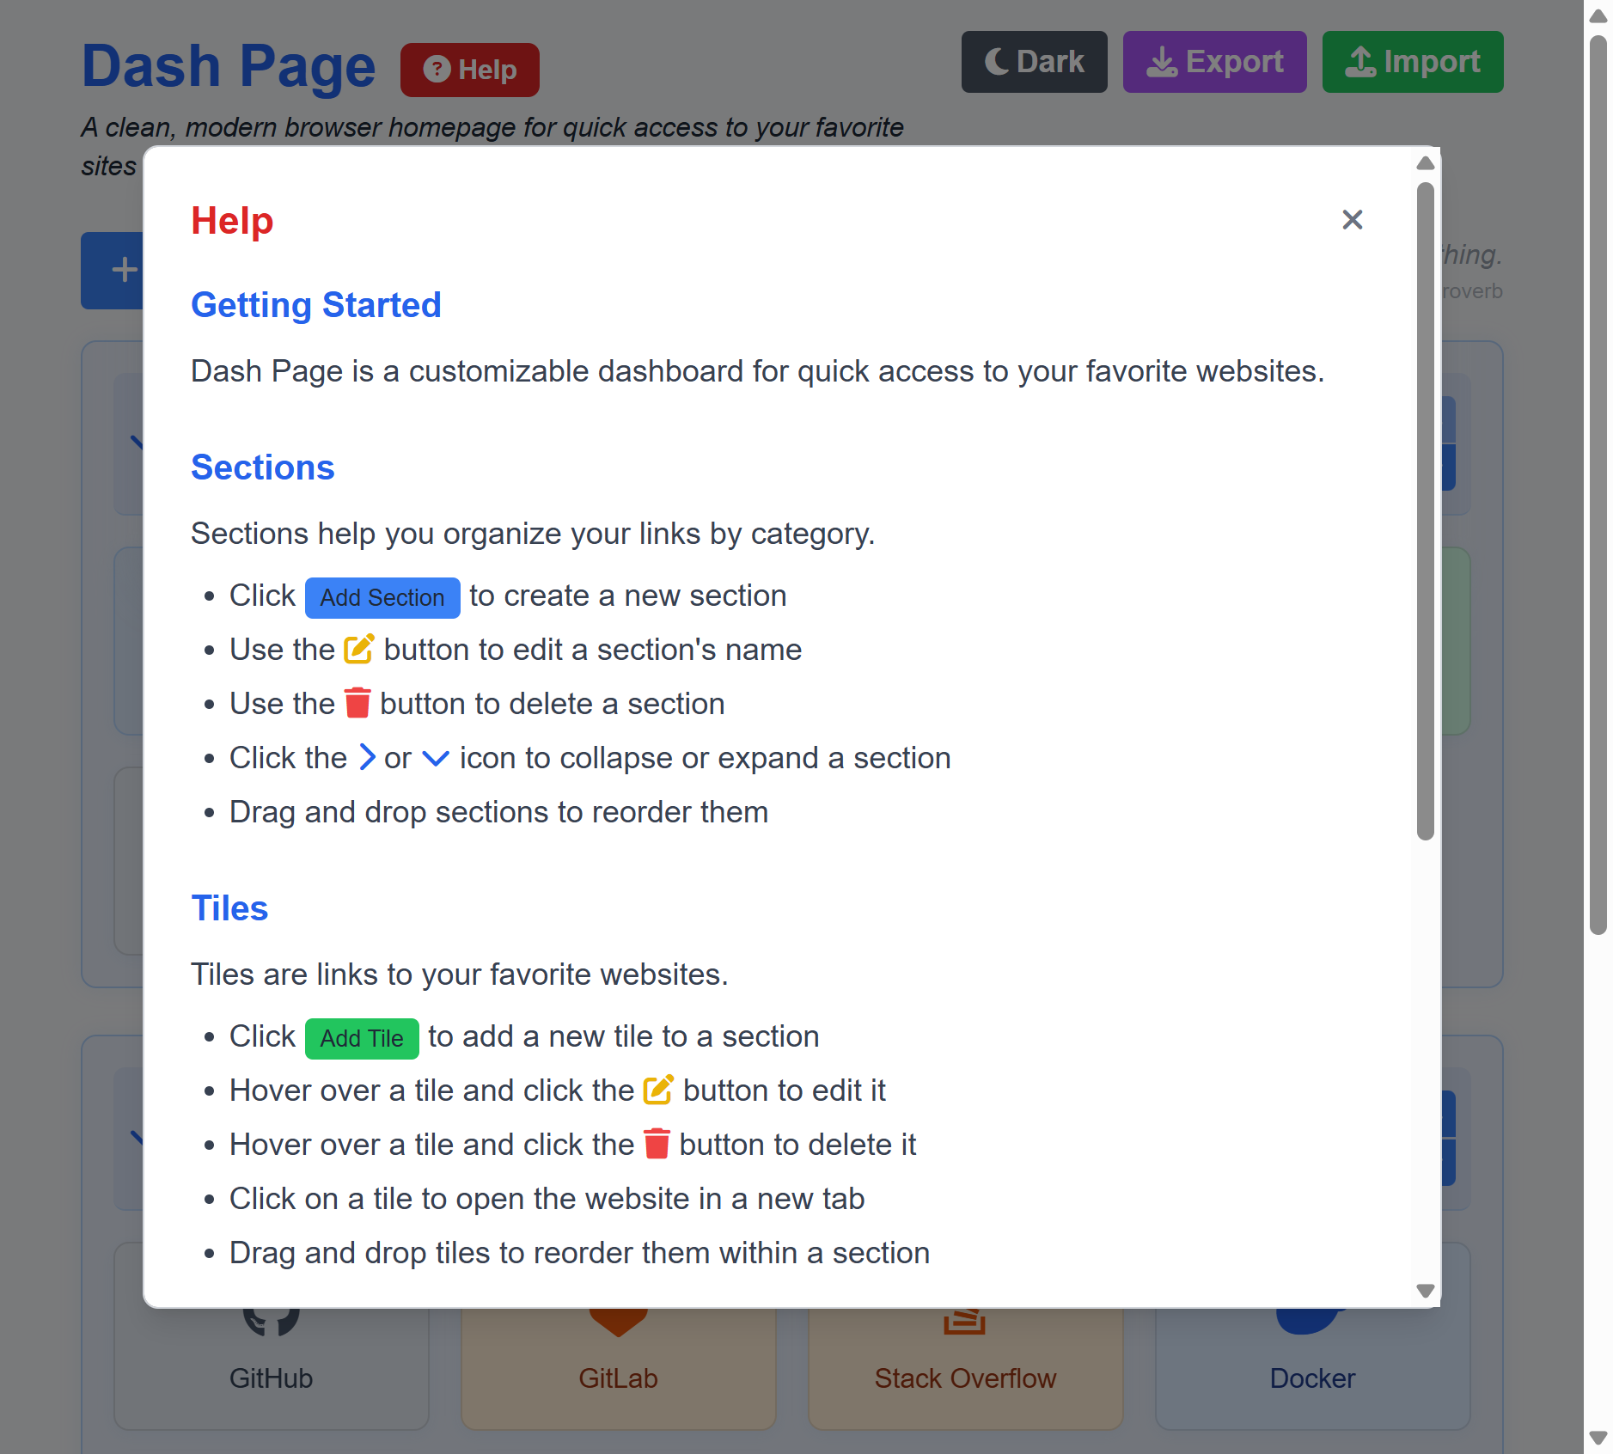This screenshot has height=1454, width=1613.
Task: Click the help dialog scrollbar down arrow
Action: pos(1425,1291)
